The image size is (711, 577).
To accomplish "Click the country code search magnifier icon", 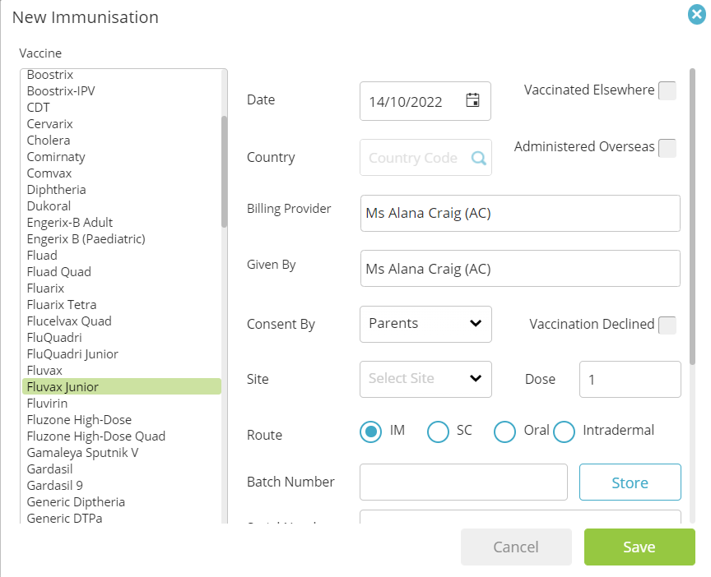I will [478, 158].
